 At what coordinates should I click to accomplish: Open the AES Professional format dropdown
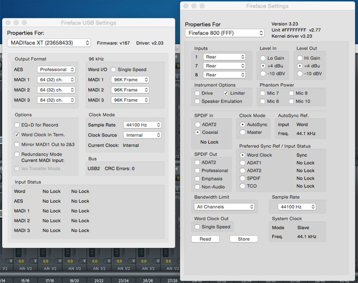pos(55,70)
